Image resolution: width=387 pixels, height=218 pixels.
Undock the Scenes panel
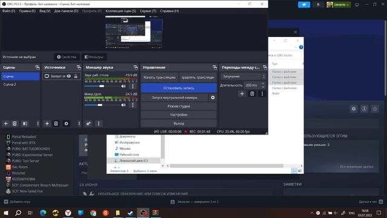(37, 67)
